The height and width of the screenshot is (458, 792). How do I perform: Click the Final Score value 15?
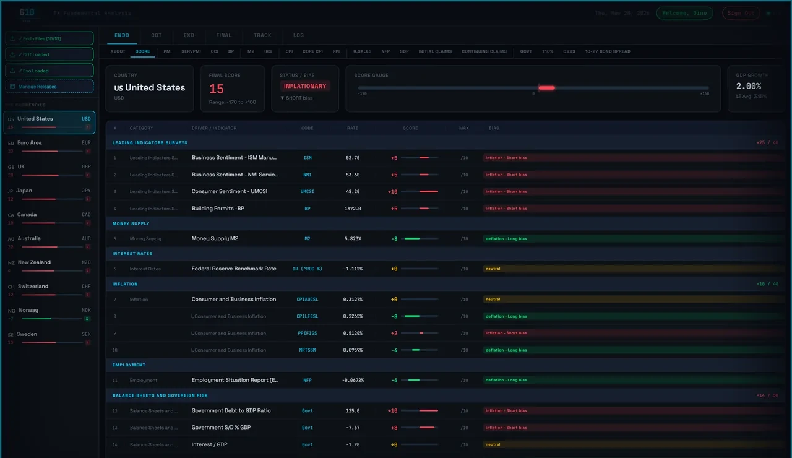pyautogui.click(x=216, y=89)
